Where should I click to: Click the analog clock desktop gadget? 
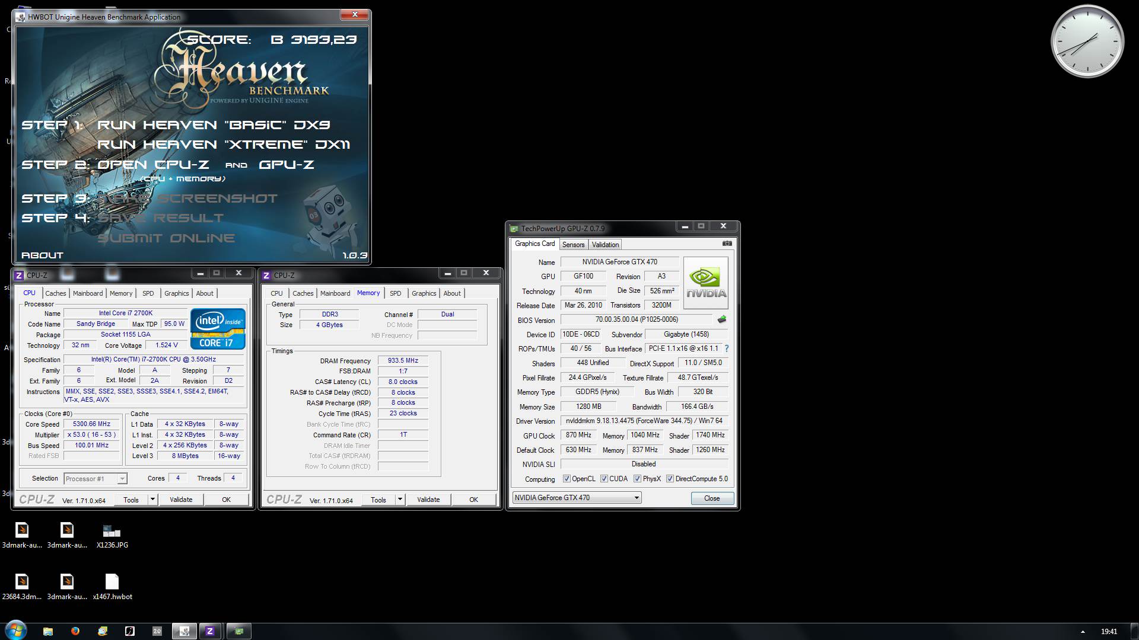point(1087,41)
